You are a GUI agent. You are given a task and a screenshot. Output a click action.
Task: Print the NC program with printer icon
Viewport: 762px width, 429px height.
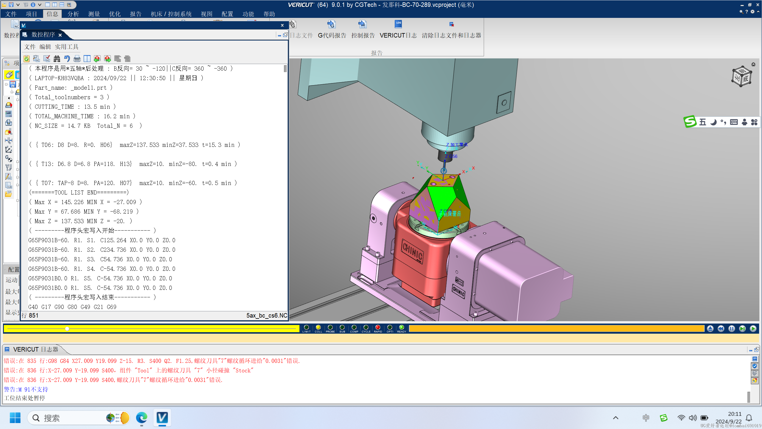77,59
